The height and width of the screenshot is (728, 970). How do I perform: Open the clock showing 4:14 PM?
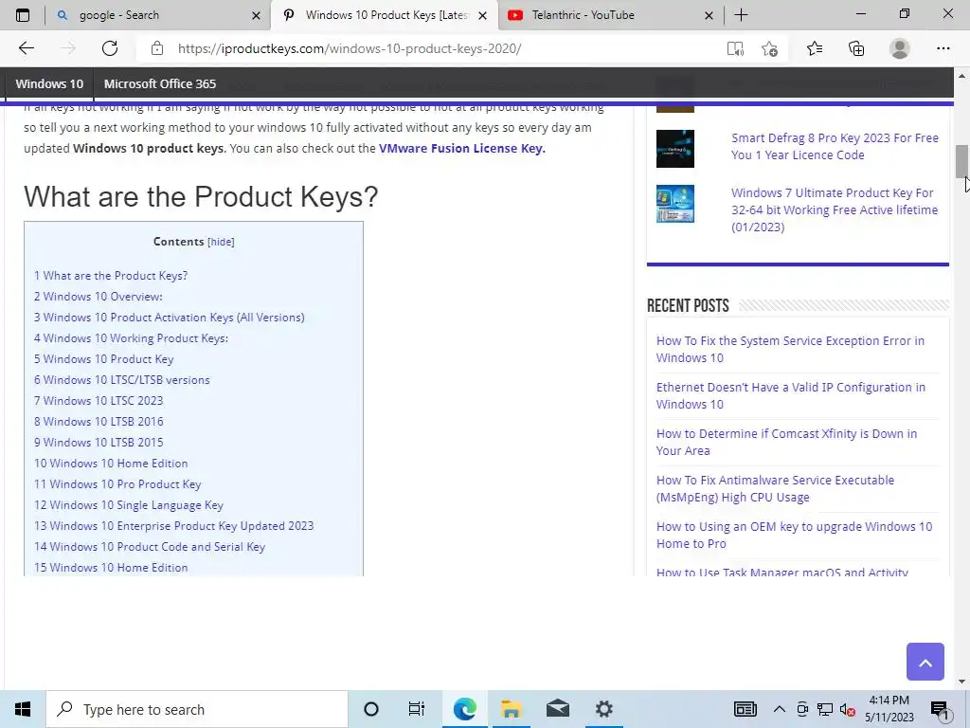[x=889, y=709]
